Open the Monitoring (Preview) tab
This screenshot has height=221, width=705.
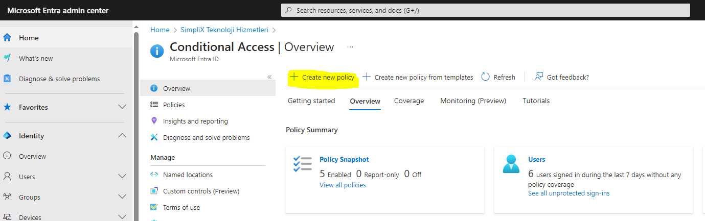(x=473, y=101)
